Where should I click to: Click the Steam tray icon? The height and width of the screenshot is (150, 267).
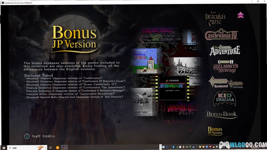pyautogui.click(x=193, y=147)
